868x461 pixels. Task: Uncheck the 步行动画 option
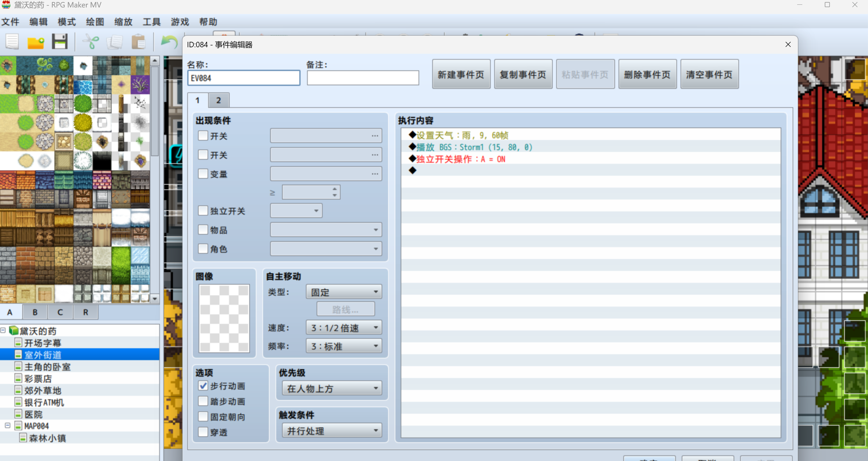(203, 386)
